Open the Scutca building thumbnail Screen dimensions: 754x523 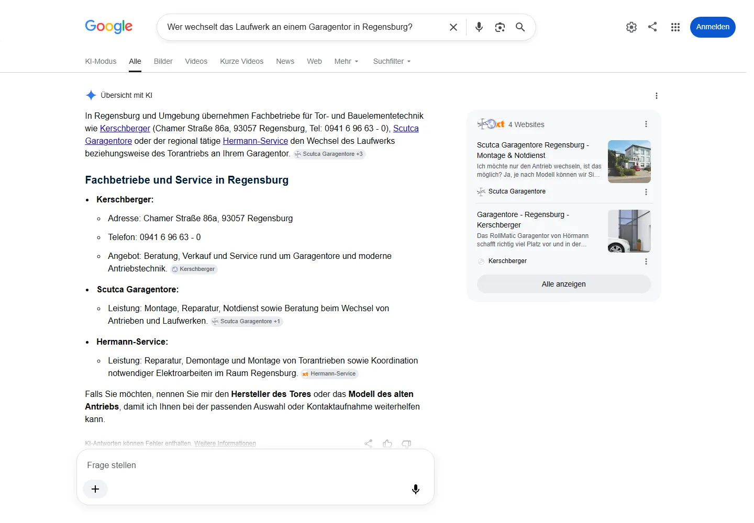pos(629,162)
